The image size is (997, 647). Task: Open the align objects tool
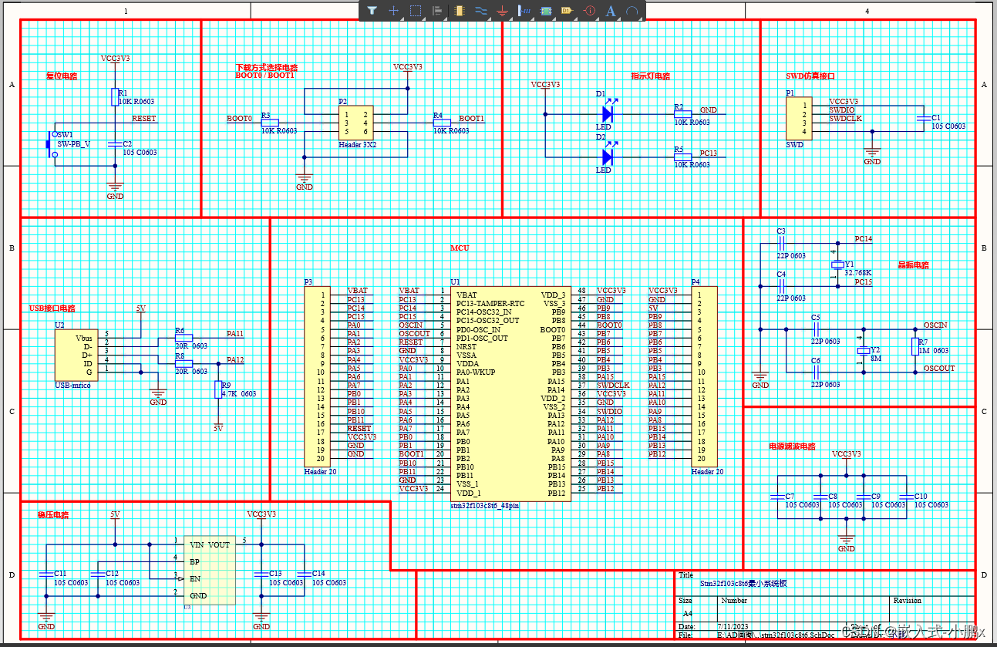click(x=437, y=11)
